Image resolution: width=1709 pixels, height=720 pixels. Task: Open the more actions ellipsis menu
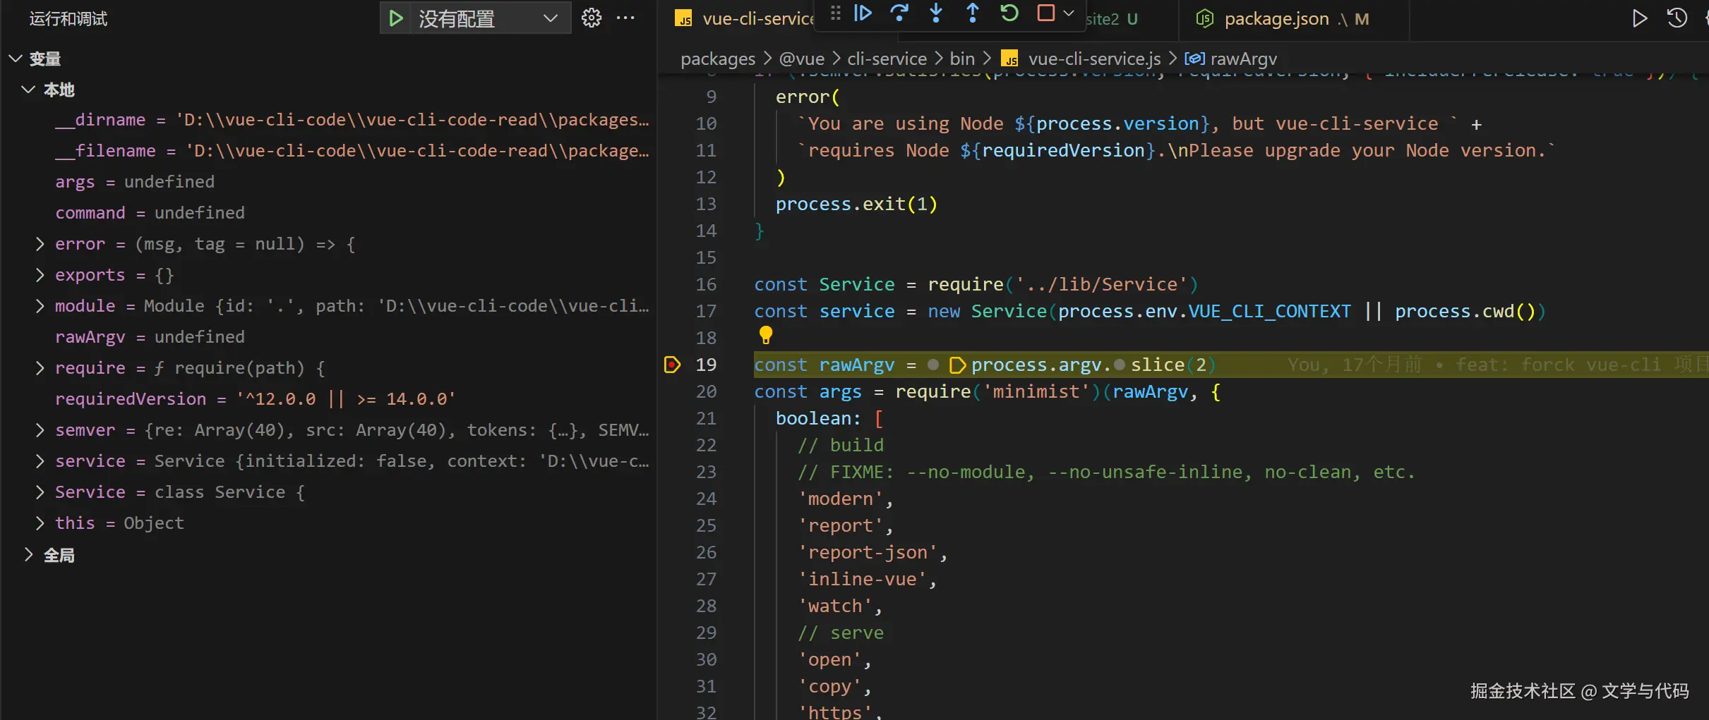625,18
